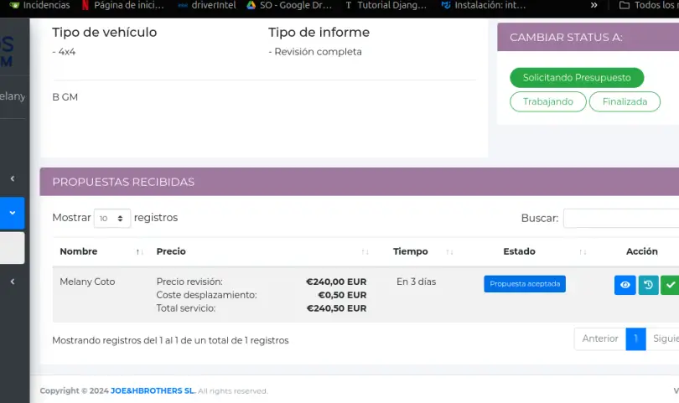Set status to Trabajando
Viewport: 679px width, 403px height.
tap(547, 101)
